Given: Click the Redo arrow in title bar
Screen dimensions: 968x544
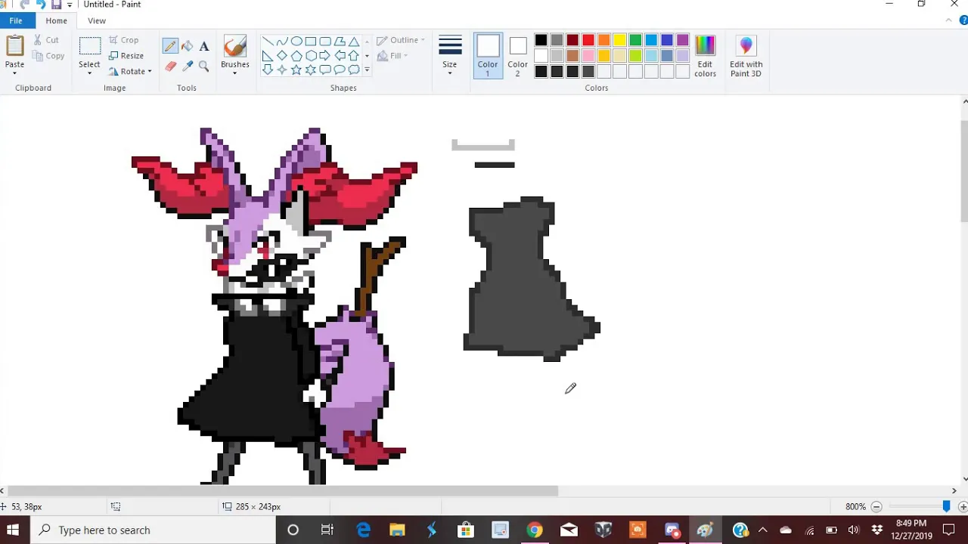Looking at the screenshot, I should [x=40, y=5].
